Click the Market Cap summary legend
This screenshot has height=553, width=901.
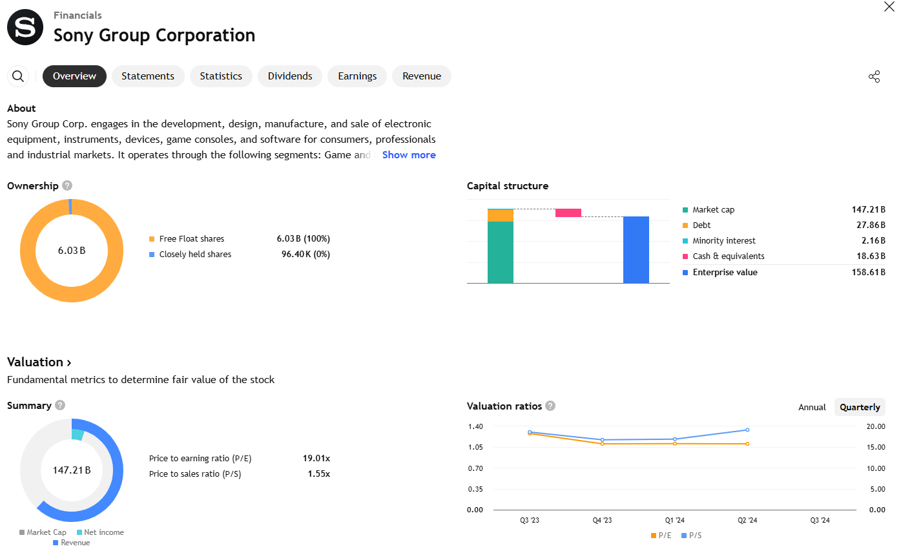43,532
